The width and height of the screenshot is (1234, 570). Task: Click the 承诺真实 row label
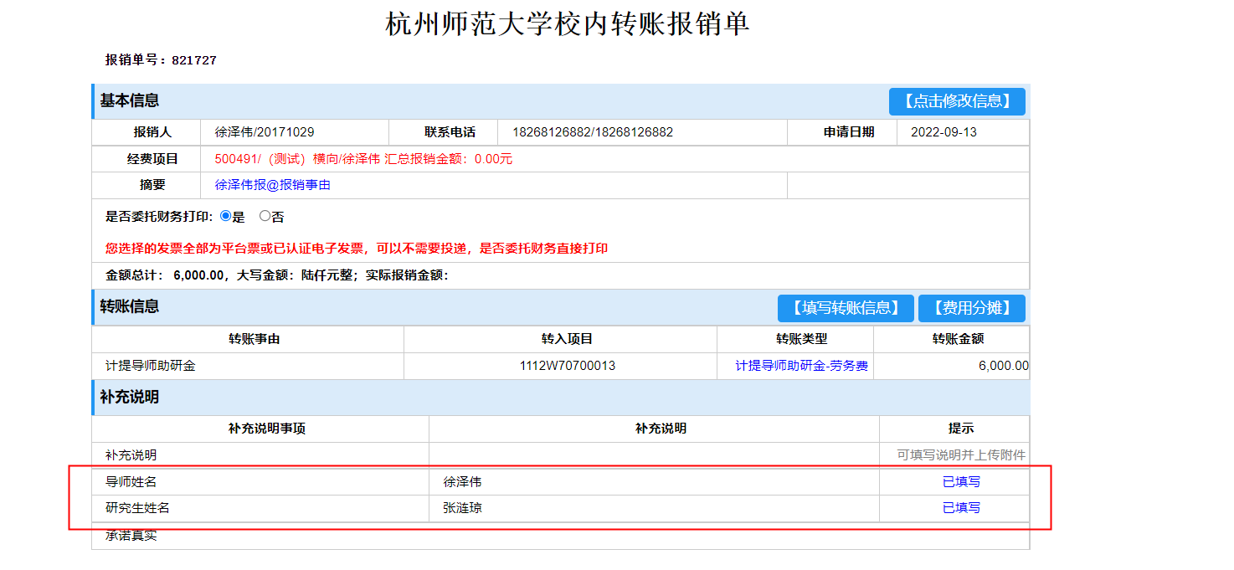(x=131, y=536)
